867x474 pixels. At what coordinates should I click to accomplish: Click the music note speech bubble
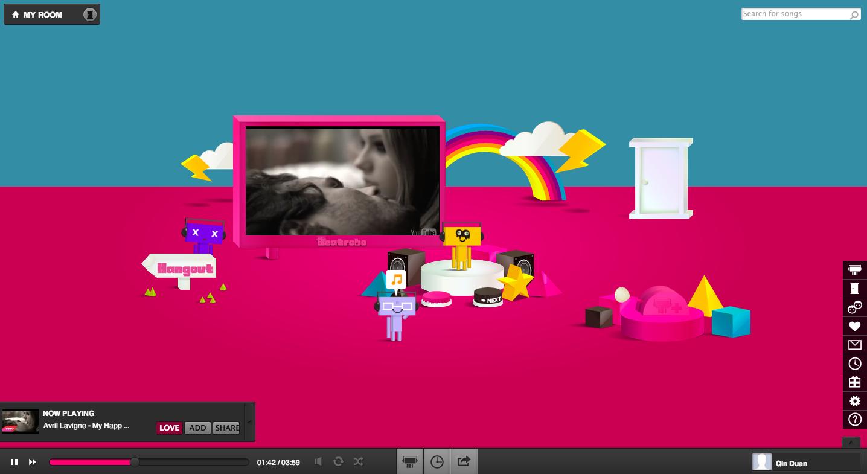click(x=396, y=281)
